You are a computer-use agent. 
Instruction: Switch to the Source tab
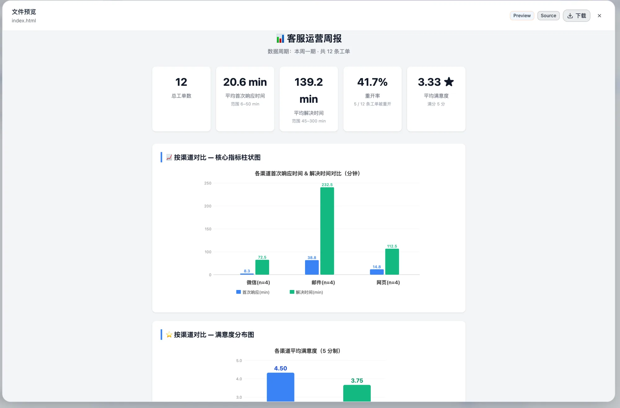[548, 15]
